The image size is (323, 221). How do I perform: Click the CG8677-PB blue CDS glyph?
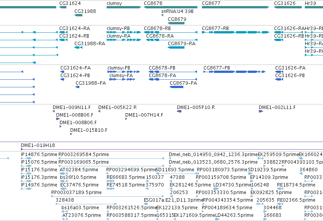pos(235,72)
